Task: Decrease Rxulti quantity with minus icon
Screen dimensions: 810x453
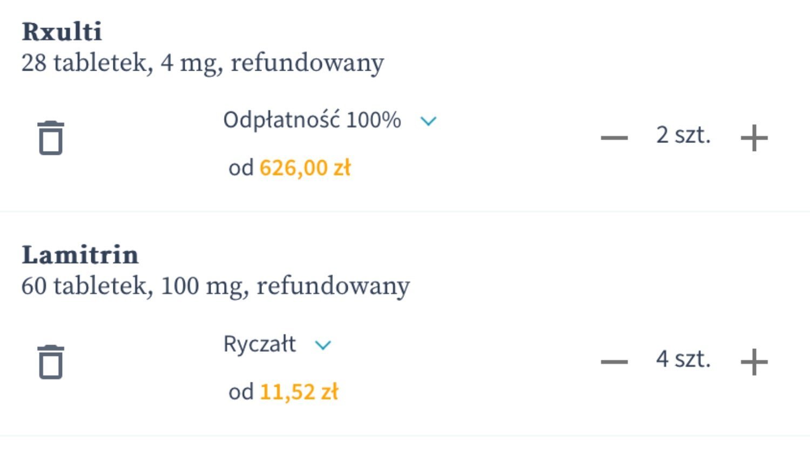Action: [615, 138]
